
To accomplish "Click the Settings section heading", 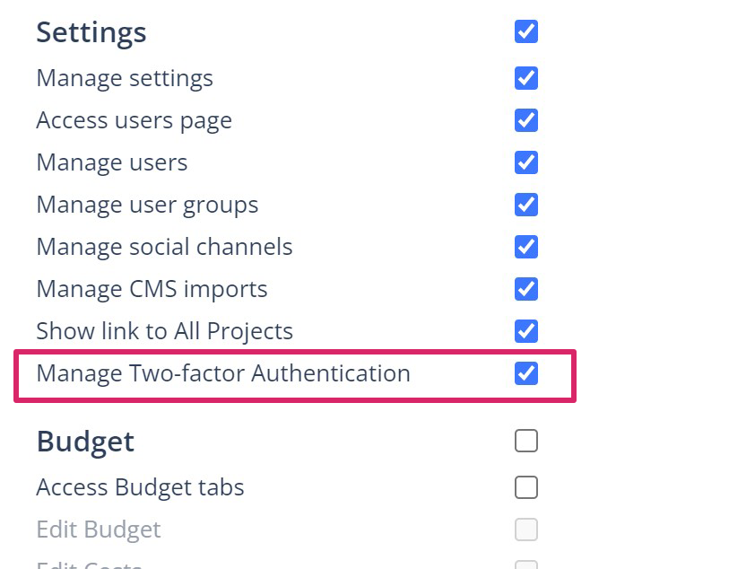I will [91, 32].
